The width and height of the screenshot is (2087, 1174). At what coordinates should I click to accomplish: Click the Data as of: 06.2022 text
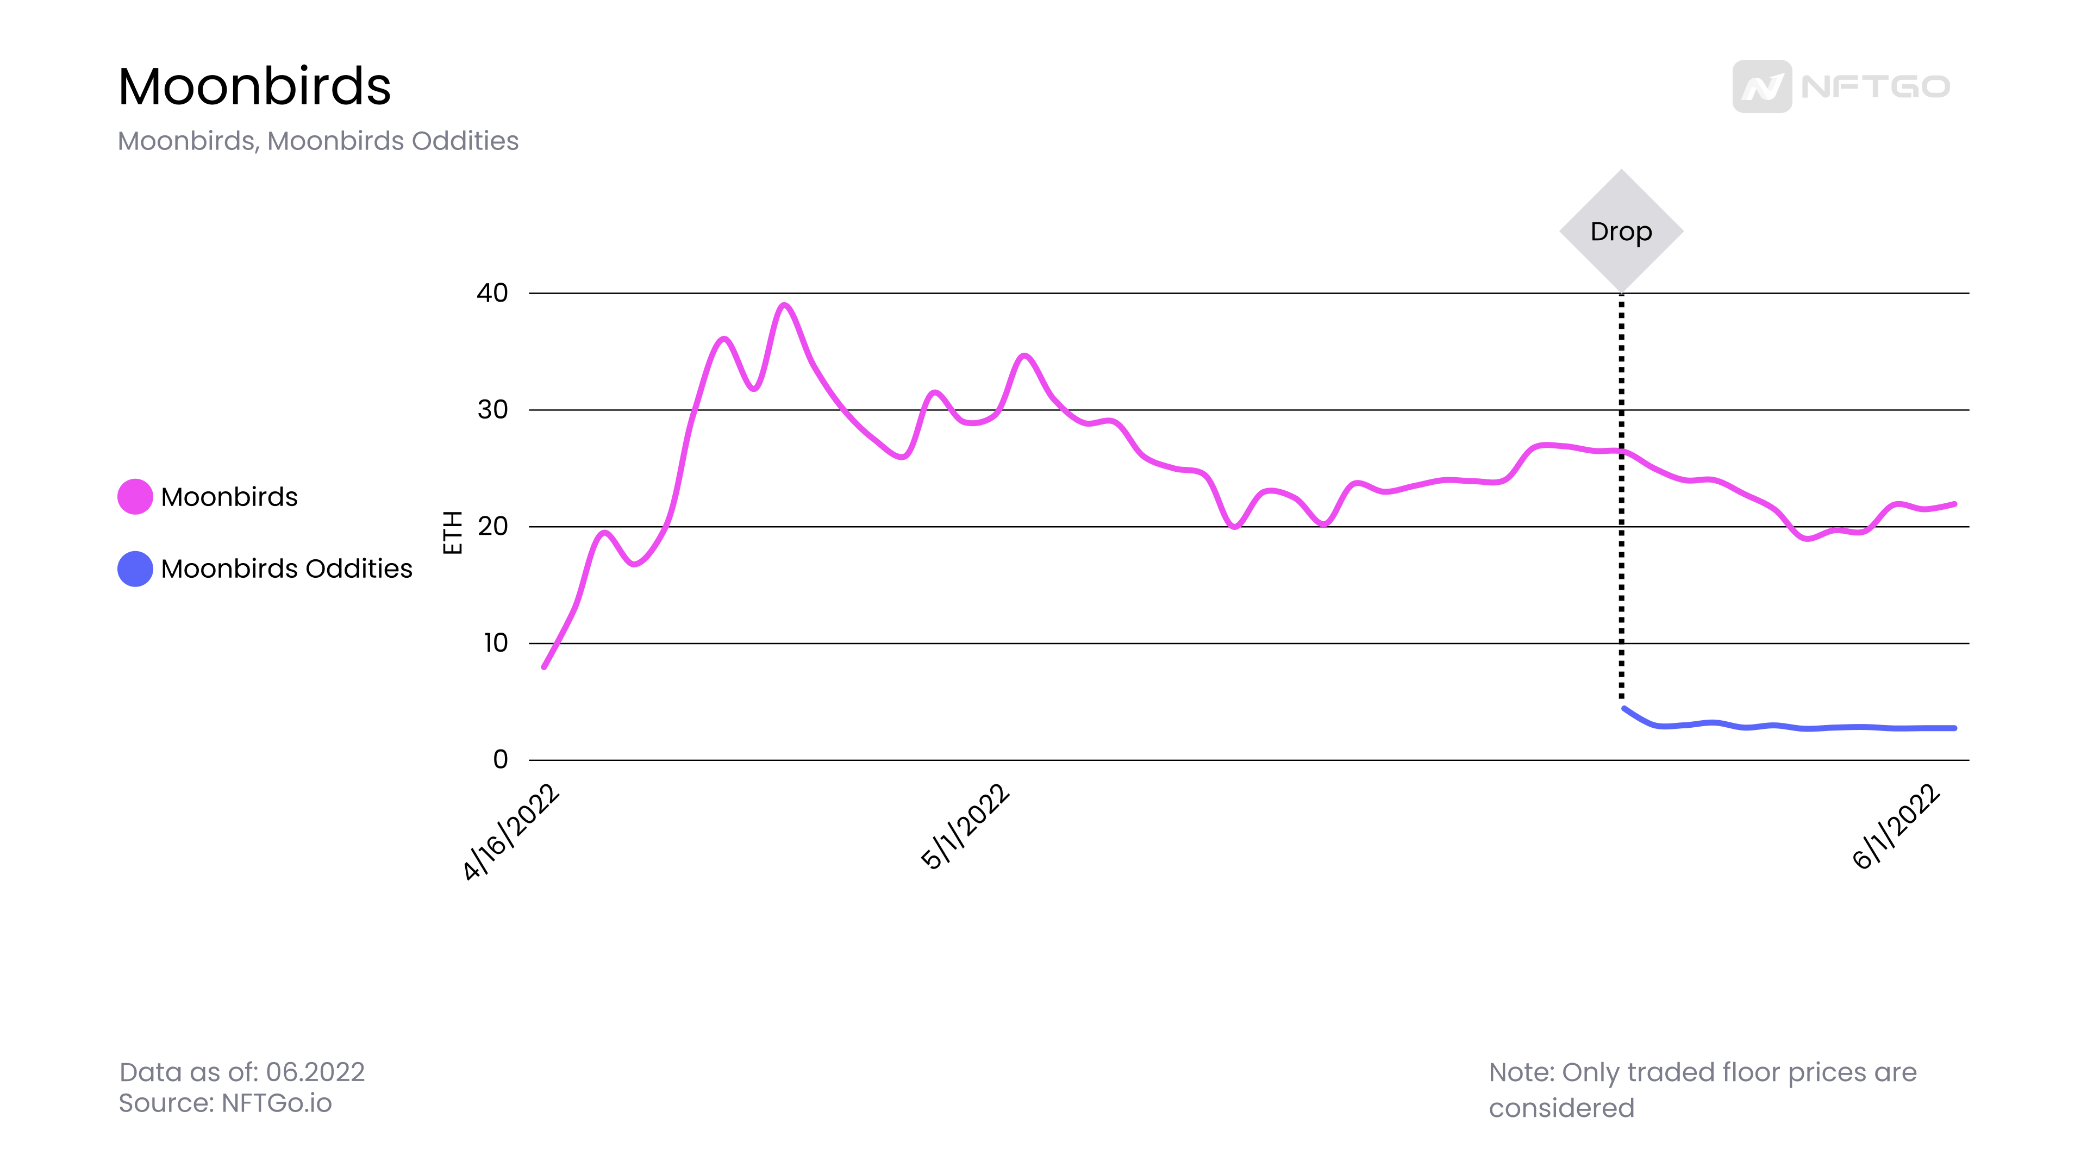tap(241, 1072)
